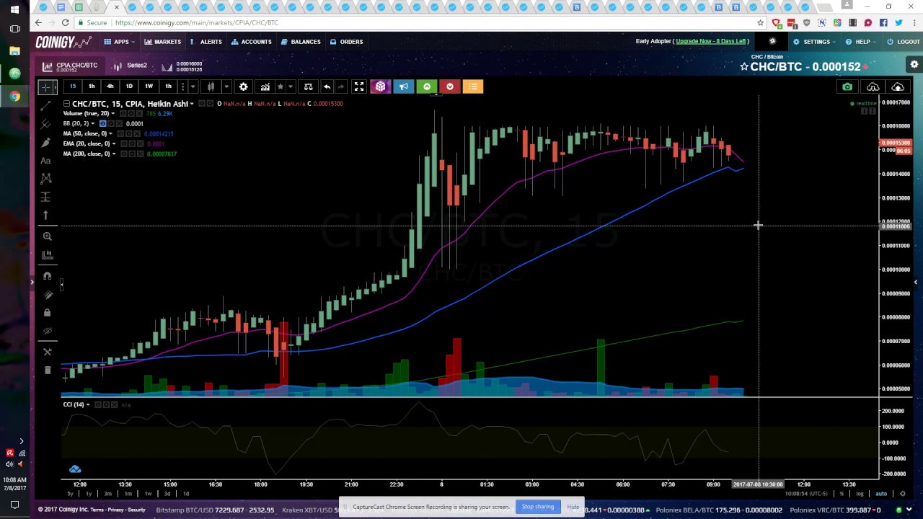
Task: Toggle visibility of Volume indicator
Action: [123, 114]
